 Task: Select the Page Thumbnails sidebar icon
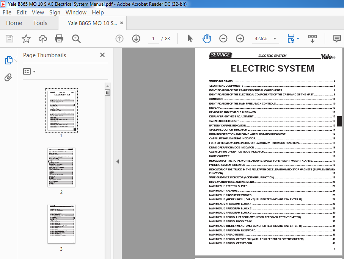9,60
